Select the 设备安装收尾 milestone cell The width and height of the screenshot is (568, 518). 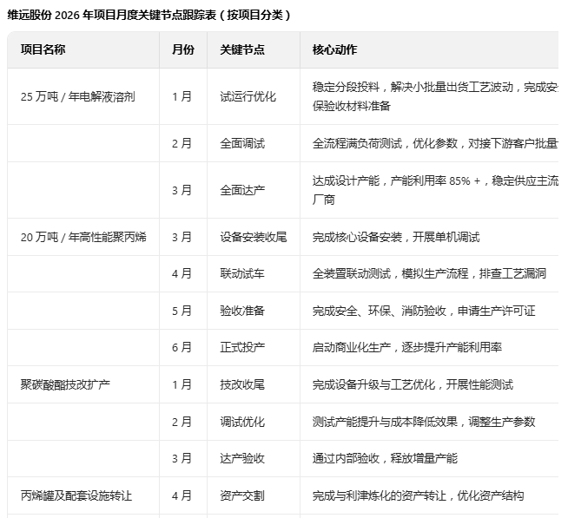[x=254, y=237]
